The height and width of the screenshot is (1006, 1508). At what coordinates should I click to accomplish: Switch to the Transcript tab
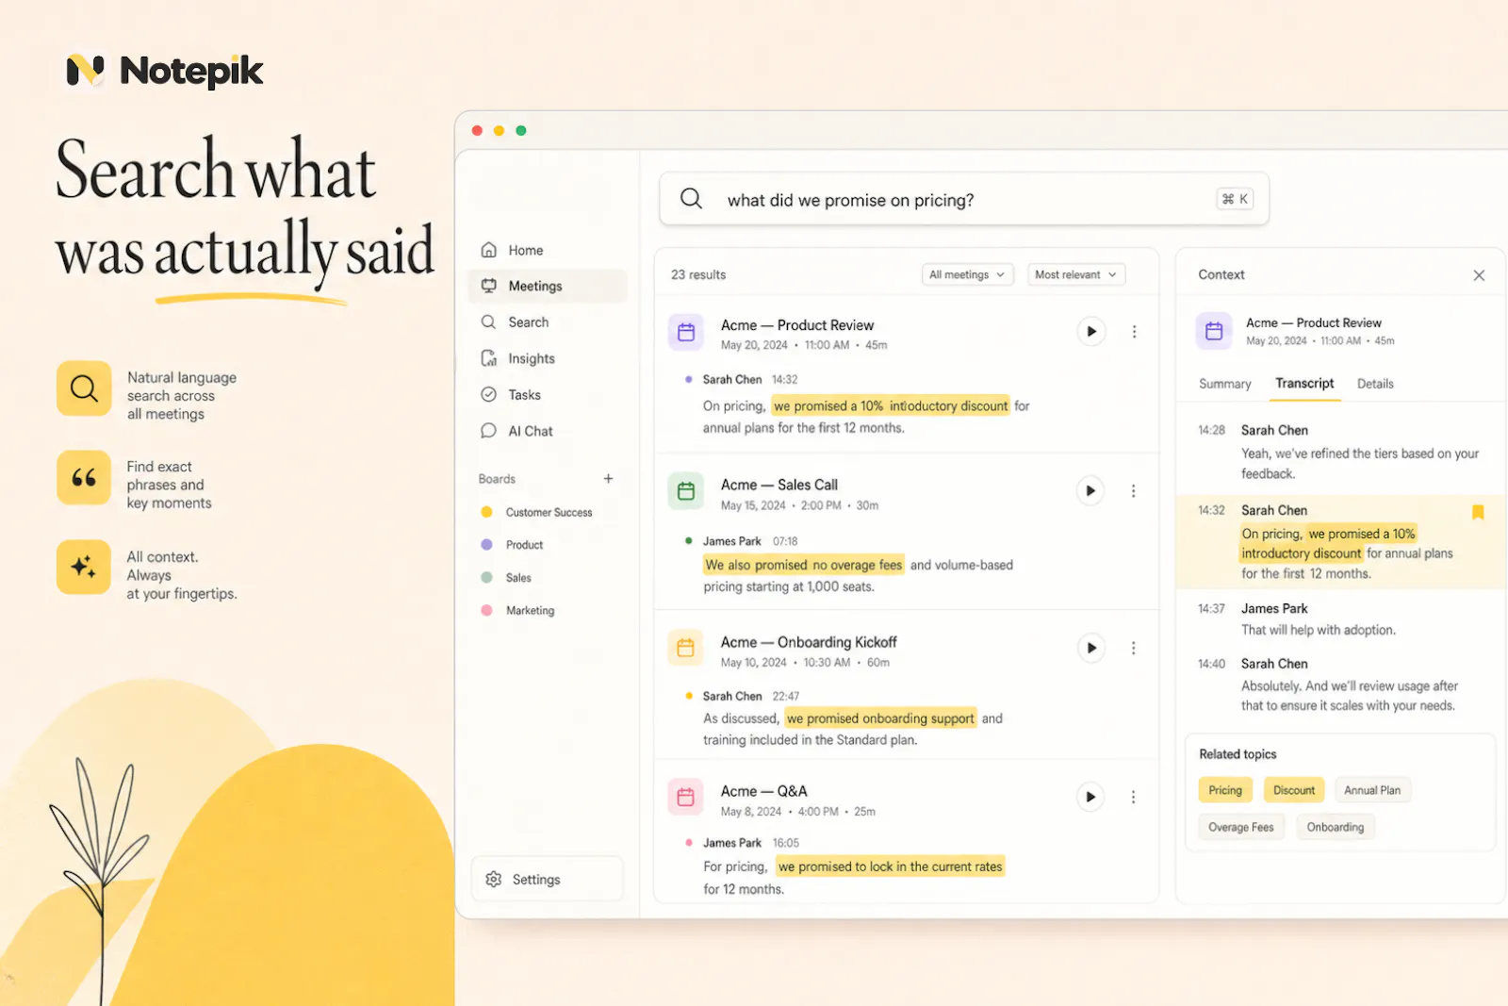click(1304, 384)
